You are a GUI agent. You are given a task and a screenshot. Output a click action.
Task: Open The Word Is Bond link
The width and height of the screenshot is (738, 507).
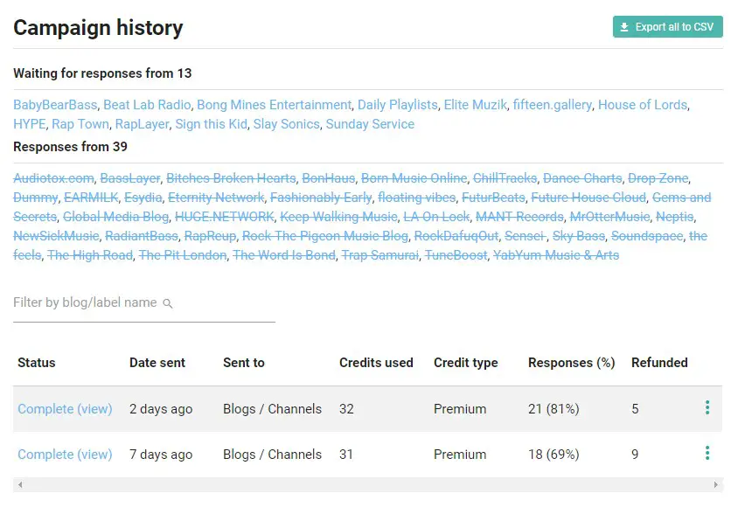click(x=284, y=255)
